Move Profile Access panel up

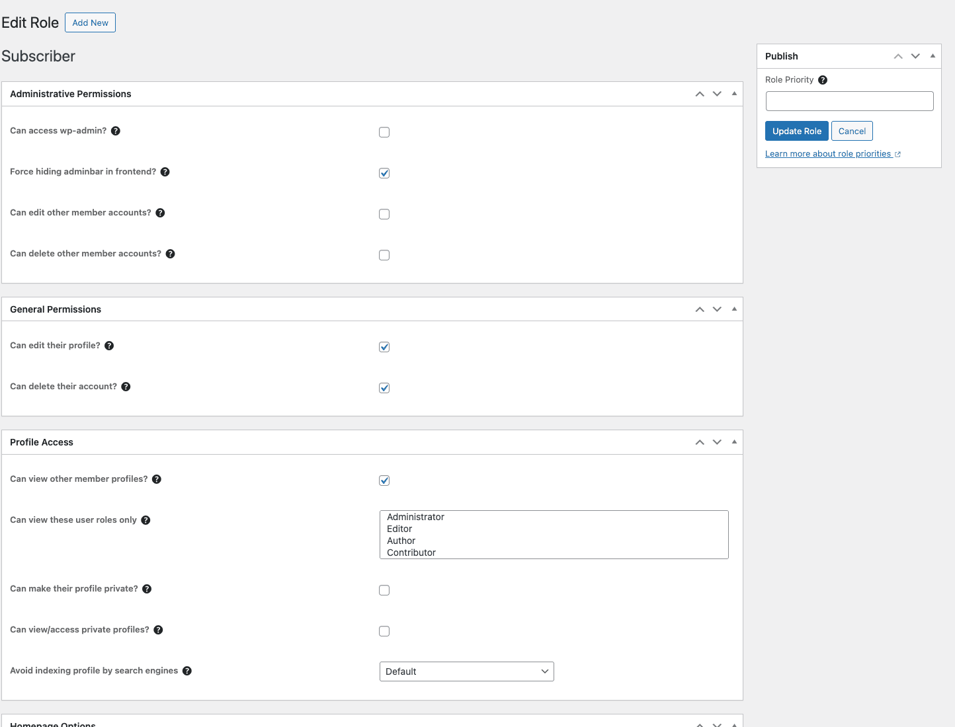tap(700, 442)
